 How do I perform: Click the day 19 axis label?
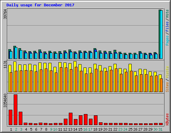(100, 129)
